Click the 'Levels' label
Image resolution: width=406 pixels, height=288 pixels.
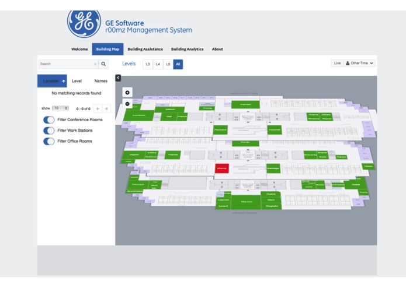(x=129, y=64)
